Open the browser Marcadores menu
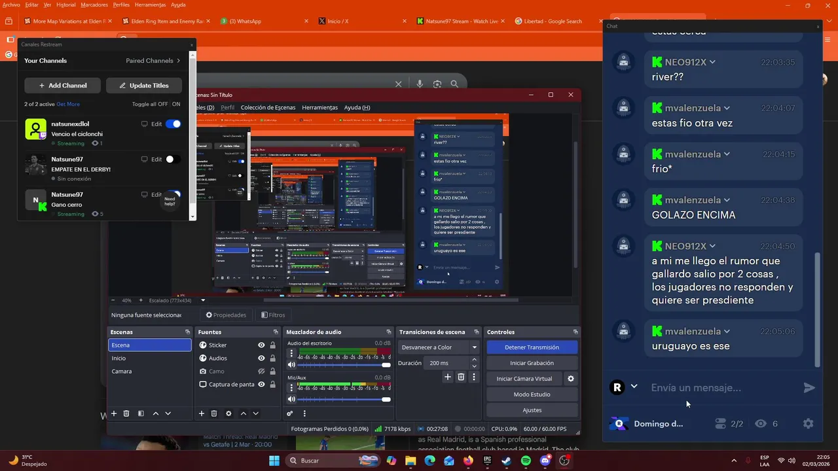 tap(94, 5)
